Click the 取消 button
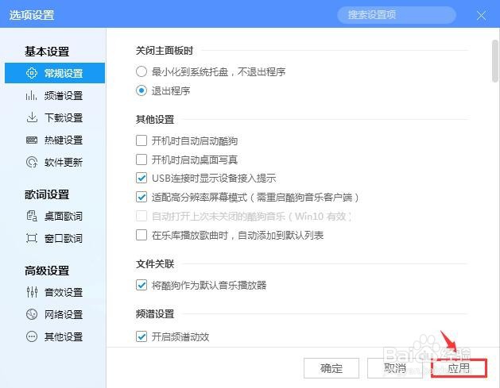This screenshot has width=500, height=388. pyautogui.click(x=395, y=368)
